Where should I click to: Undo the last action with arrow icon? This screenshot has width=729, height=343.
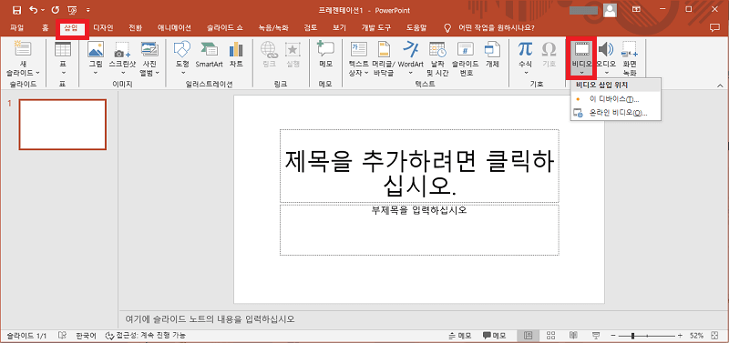[33, 10]
